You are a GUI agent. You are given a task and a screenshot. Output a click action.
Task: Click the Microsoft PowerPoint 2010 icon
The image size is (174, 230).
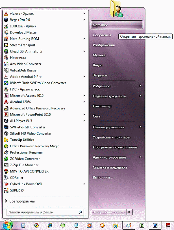[6, 114]
